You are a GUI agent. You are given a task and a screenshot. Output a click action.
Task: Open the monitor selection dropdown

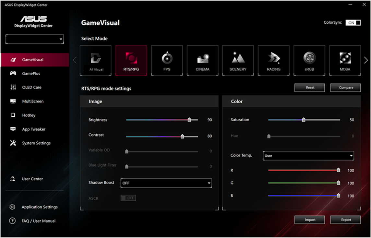[34, 39]
